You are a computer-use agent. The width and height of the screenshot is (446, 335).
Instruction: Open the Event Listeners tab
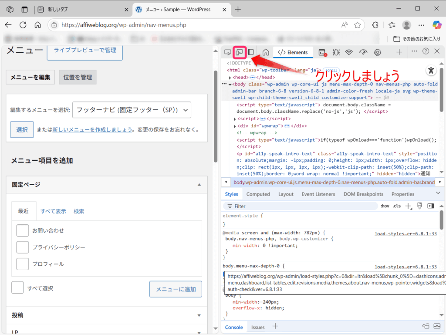pyautogui.click(x=318, y=194)
